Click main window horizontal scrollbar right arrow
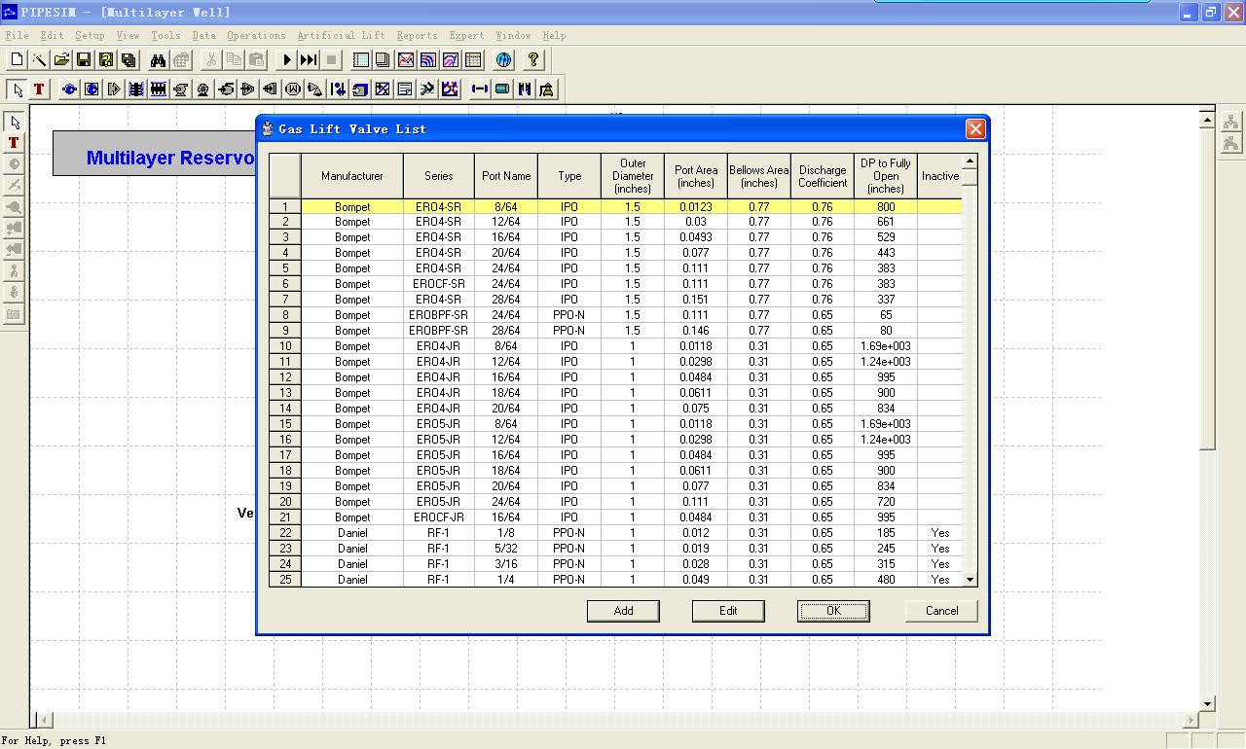1246x749 pixels. [1191, 721]
